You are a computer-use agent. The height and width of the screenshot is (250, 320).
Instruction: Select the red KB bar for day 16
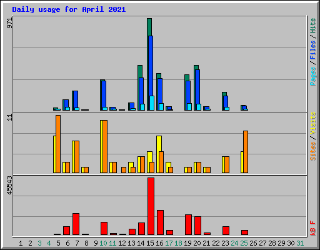click(x=161, y=222)
